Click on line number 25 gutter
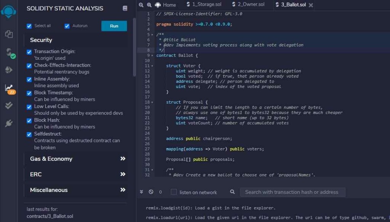 [x=147, y=139]
